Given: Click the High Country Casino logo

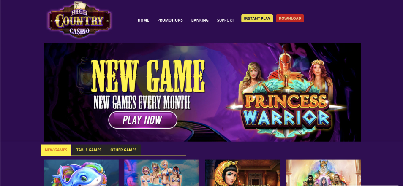Looking at the screenshot, I should point(79,20).
